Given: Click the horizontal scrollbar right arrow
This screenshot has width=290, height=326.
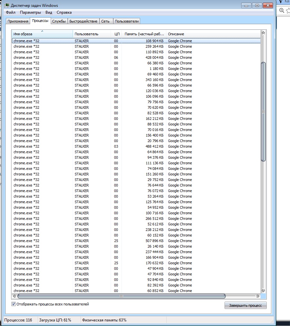Looking at the screenshot, I should pos(258,296).
